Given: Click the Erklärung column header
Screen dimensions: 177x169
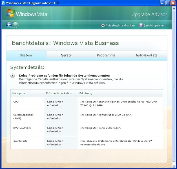Looking at the screenshot, I should 86,94.
